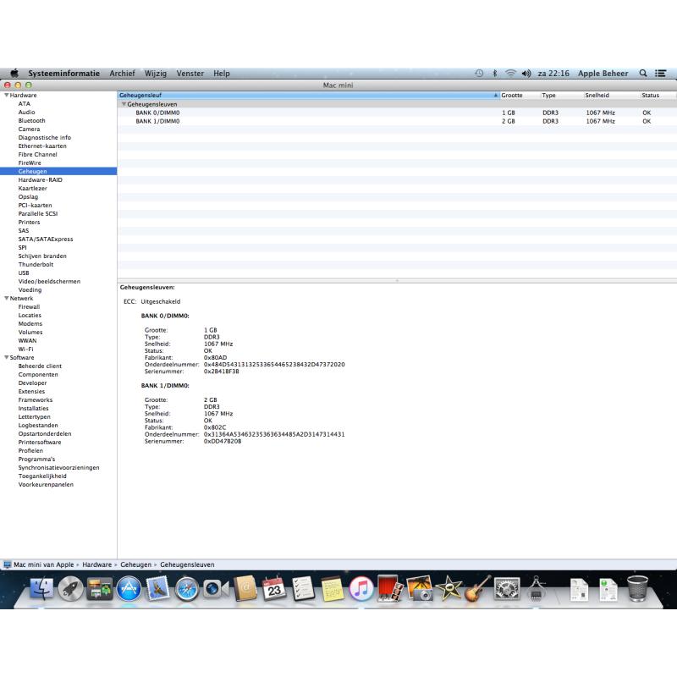Open the Apple menu

point(14,73)
